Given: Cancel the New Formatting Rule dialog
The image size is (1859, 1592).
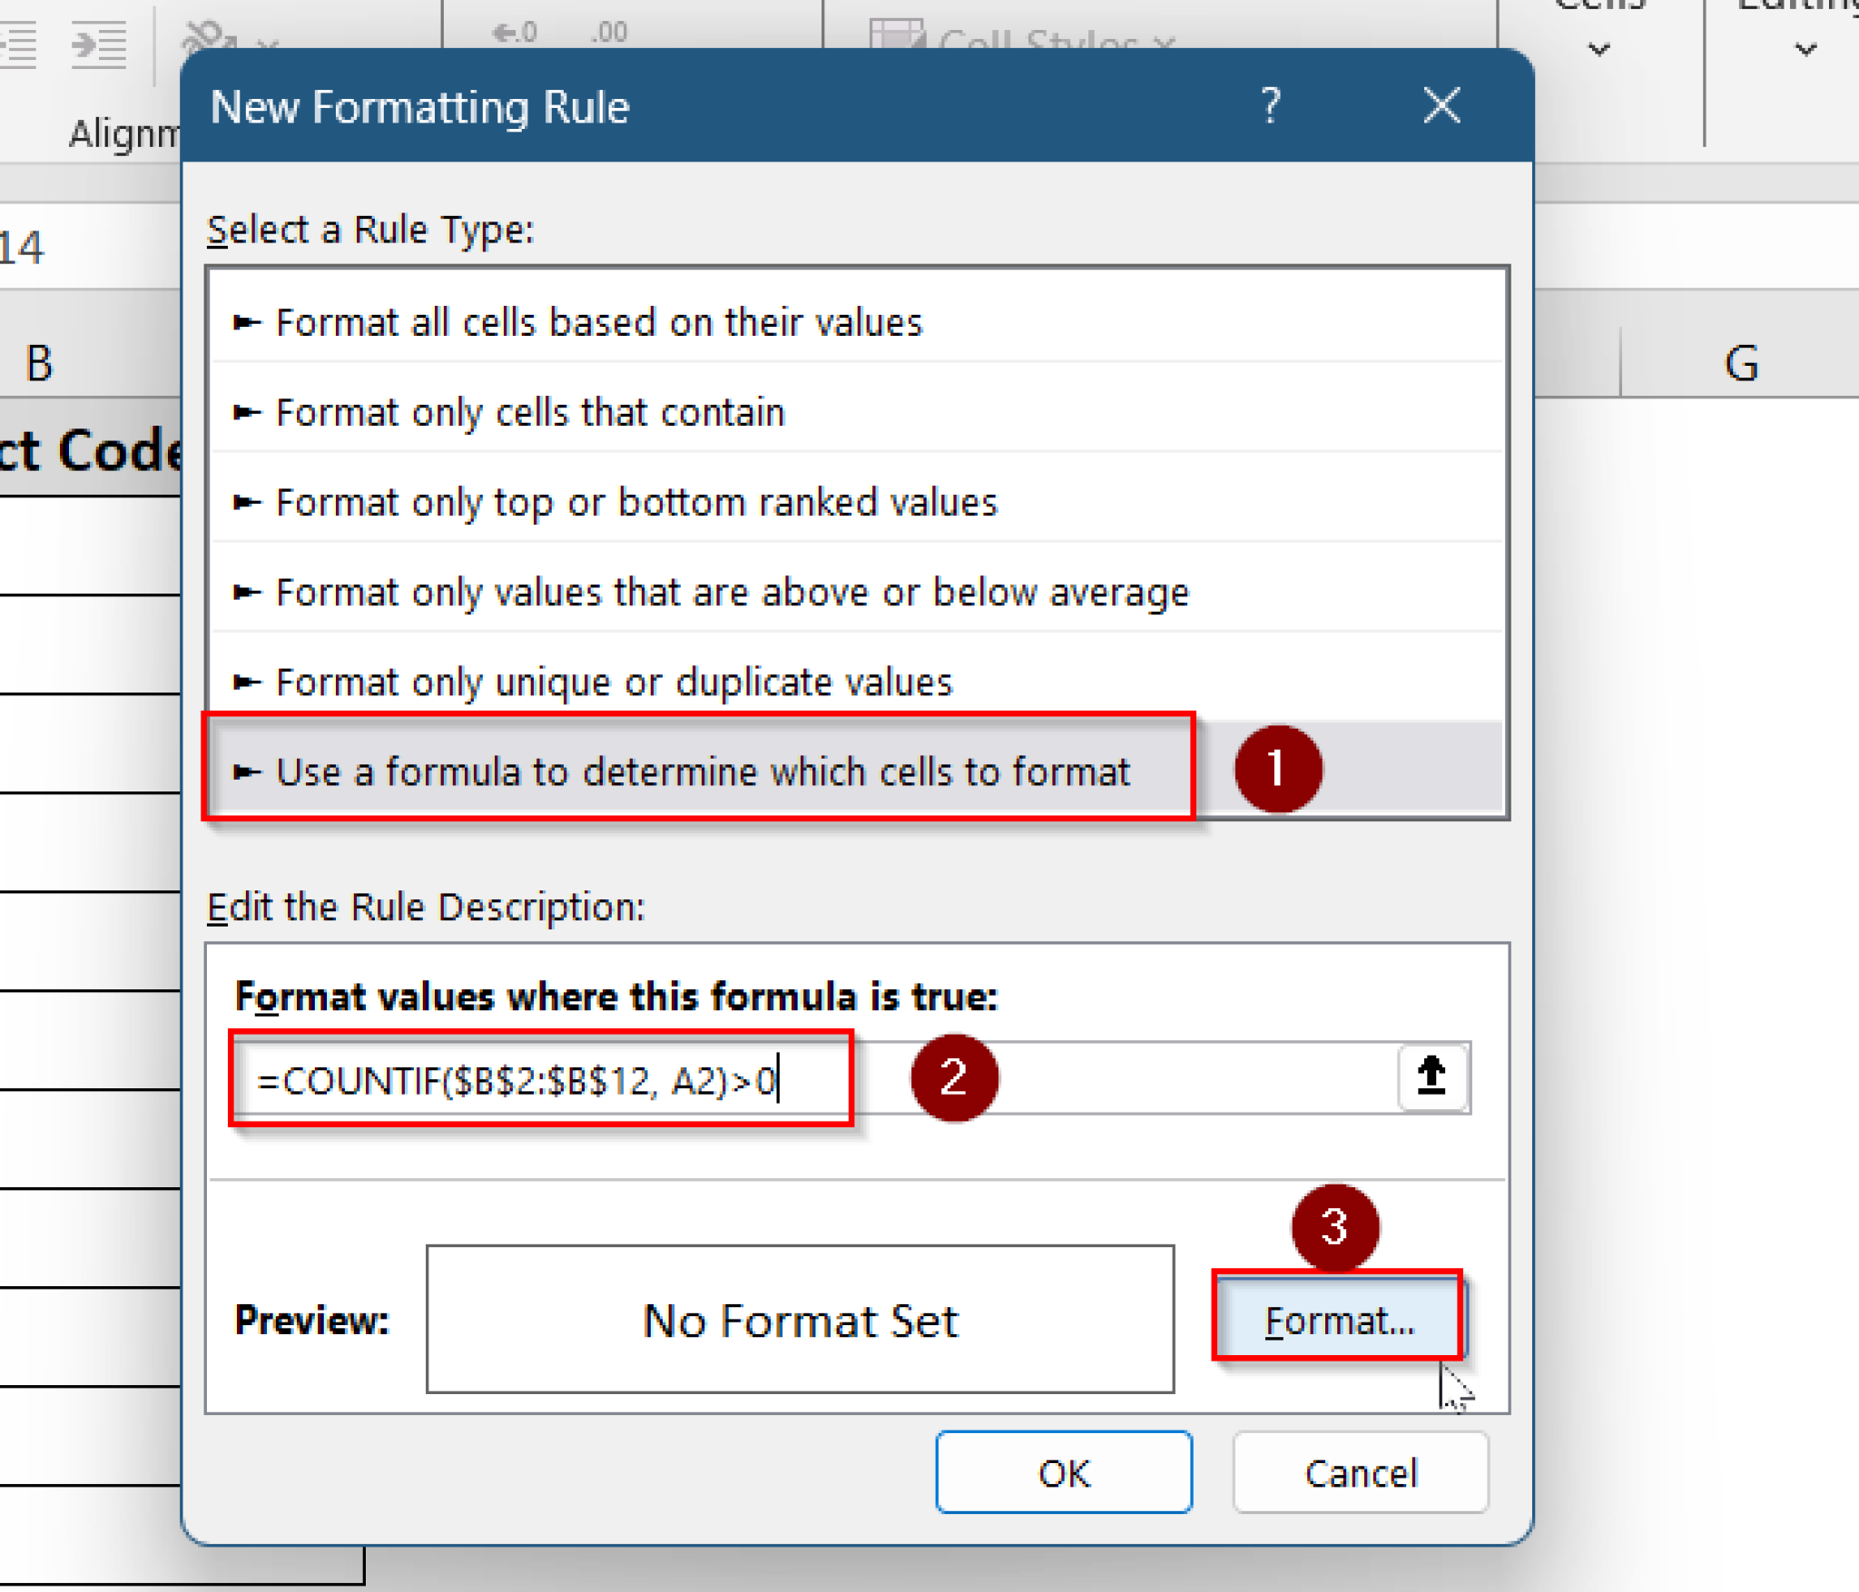Looking at the screenshot, I should [x=1361, y=1472].
